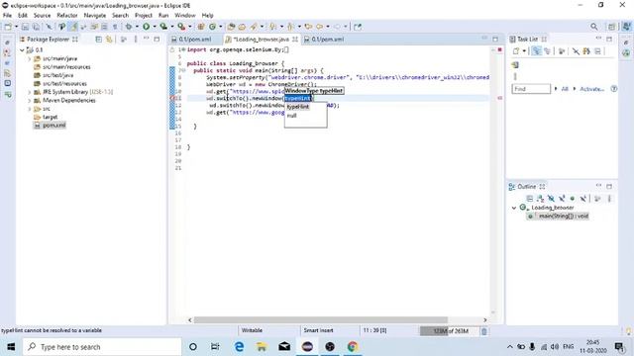The height and width of the screenshot is (356, 634).
Task: Open New Task dropdown arrow in Task List
Action: pyautogui.click(x=524, y=51)
